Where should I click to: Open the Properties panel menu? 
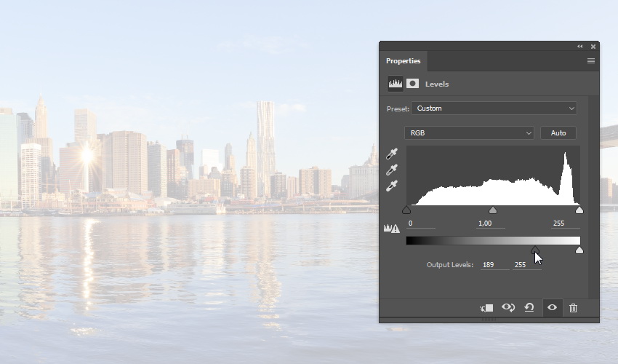coord(591,61)
